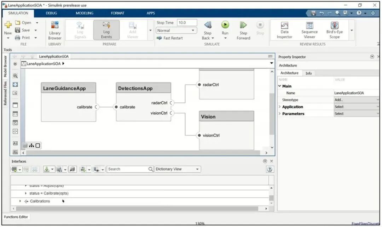382x227 pixels.
Task: Open the Simulation mode Normal dropdown
Action: (x=176, y=30)
